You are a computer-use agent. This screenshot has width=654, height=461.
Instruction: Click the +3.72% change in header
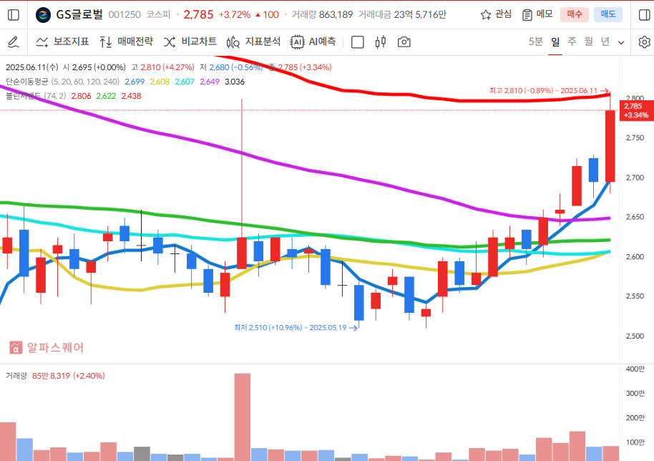pyautogui.click(x=235, y=14)
